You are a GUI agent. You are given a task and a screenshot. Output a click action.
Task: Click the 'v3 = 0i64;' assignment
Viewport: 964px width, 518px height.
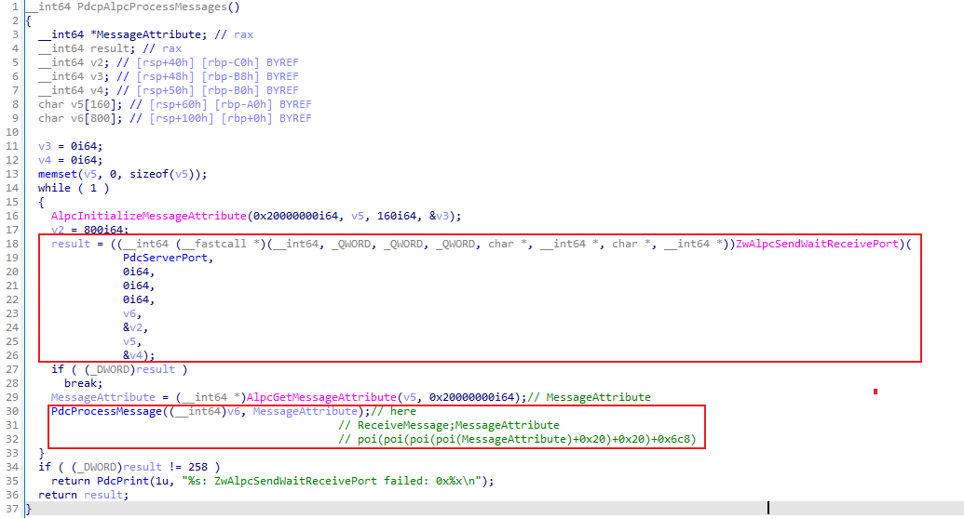click(x=71, y=146)
